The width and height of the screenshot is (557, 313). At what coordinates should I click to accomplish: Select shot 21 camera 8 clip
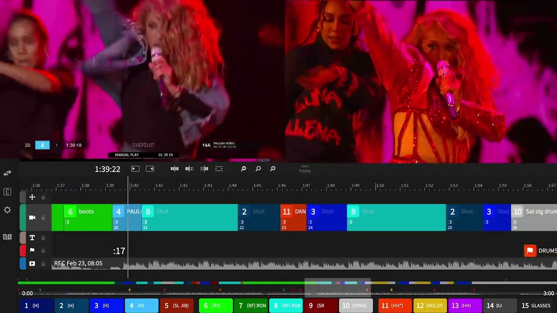[189, 217]
